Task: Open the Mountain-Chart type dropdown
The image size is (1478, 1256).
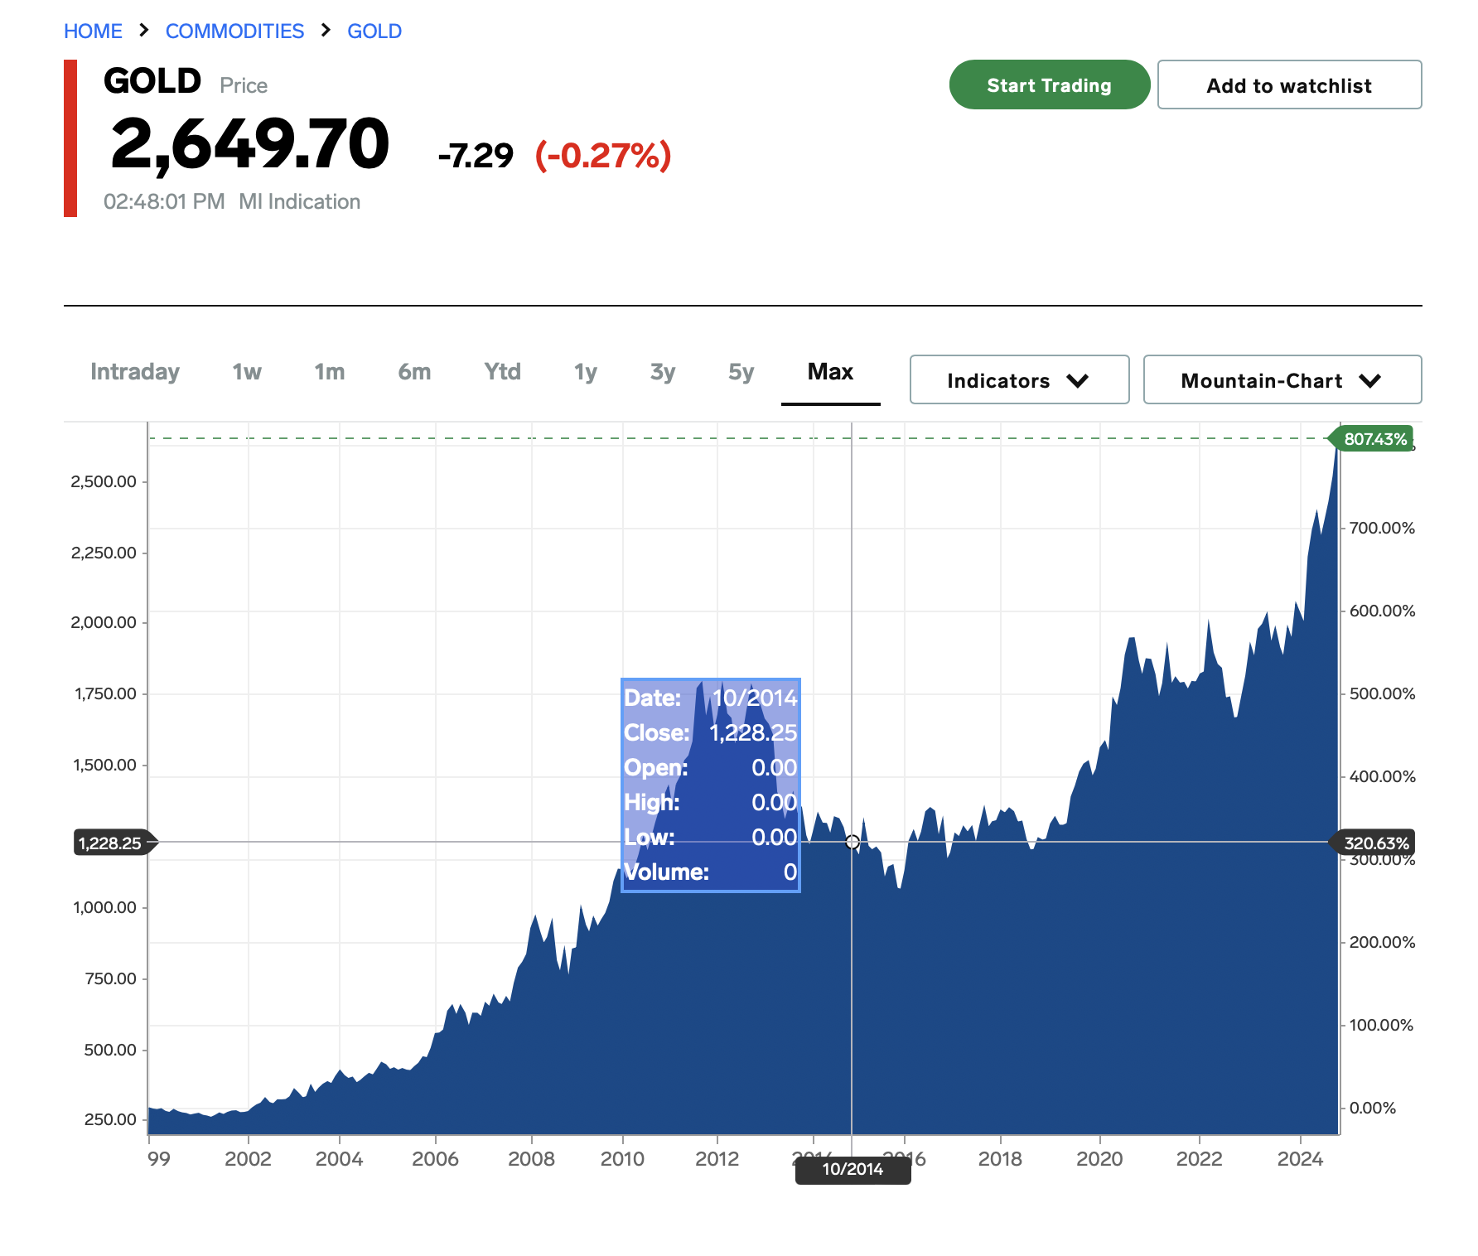Action: click(x=1282, y=380)
